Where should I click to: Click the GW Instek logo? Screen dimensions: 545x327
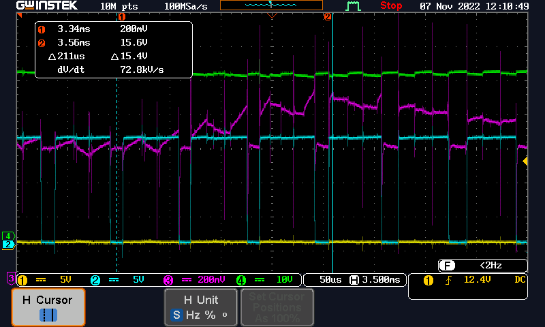pyautogui.click(x=47, y=5)
